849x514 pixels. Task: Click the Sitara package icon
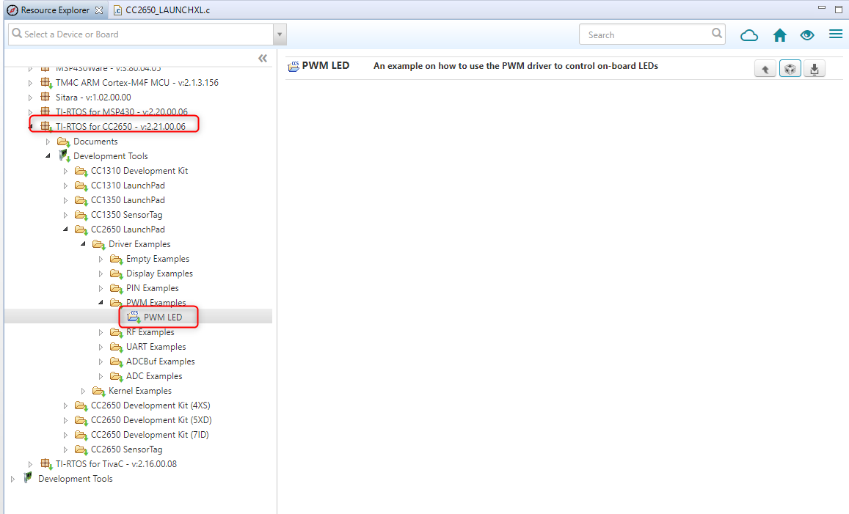pos(45,97)
